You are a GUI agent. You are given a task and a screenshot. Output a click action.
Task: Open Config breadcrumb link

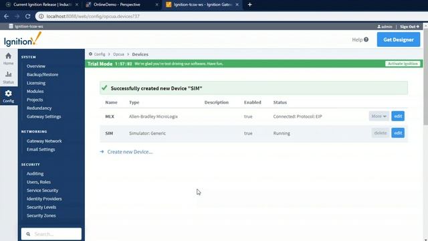coord(100,54)
